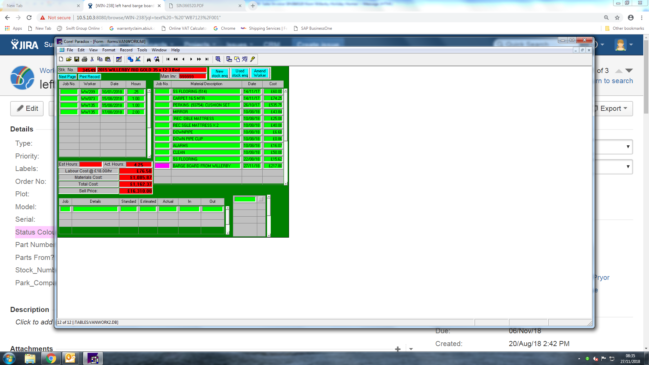Click the binoculars Locate Value icon

(x=149, y=59)
